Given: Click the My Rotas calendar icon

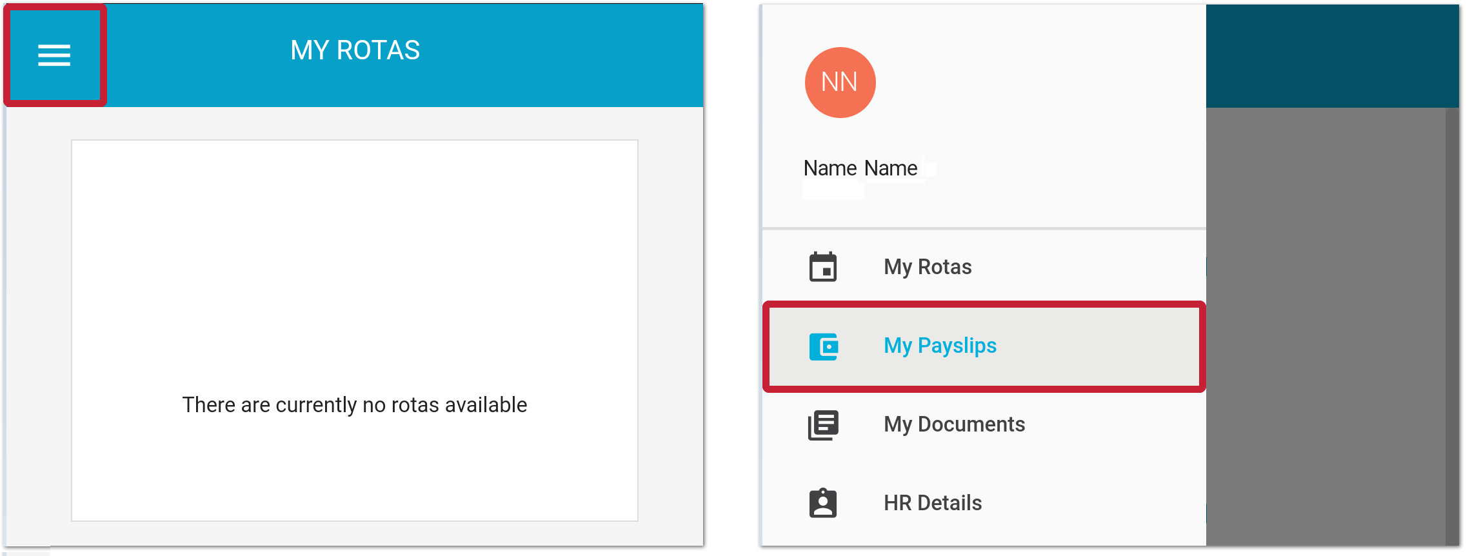Looking at the screenshot, I should (x=823, y=267).
